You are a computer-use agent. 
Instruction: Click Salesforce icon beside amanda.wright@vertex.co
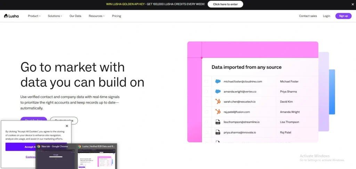(x=218, y=92)
